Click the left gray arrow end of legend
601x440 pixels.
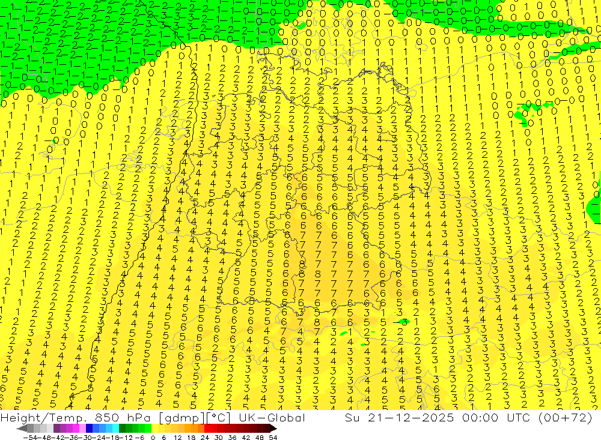pos(22,429)
